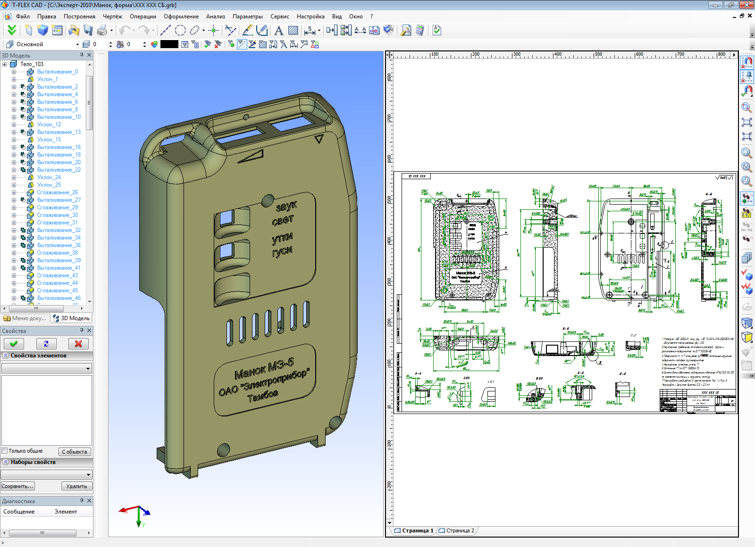Click the colored balls color icon

click(x=154, y=44)
